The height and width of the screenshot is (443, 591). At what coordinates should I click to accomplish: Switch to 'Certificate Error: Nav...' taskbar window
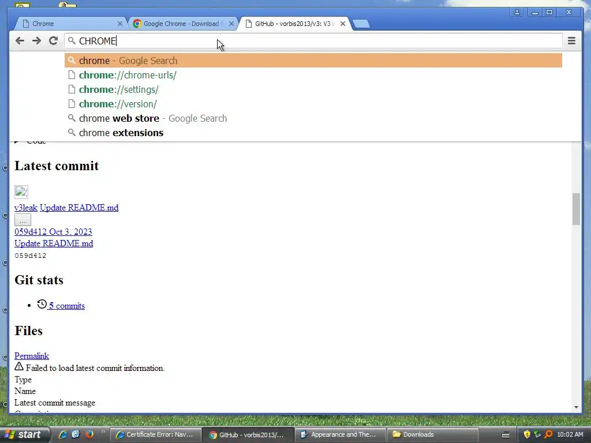155,434
